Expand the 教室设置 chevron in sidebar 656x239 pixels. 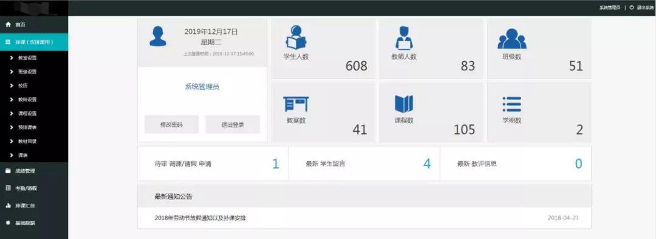pyautogui.click(x=12, y=58)
